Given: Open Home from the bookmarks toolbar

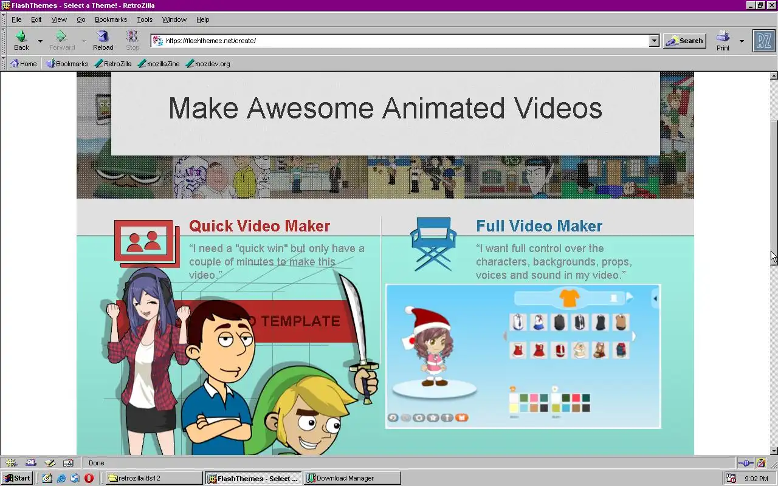Looking at the screenshot, I should (x=24, y=64).
